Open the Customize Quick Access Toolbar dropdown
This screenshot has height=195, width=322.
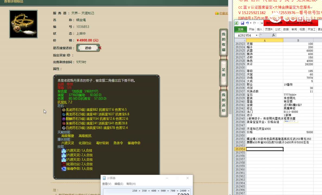pos(262,23)
